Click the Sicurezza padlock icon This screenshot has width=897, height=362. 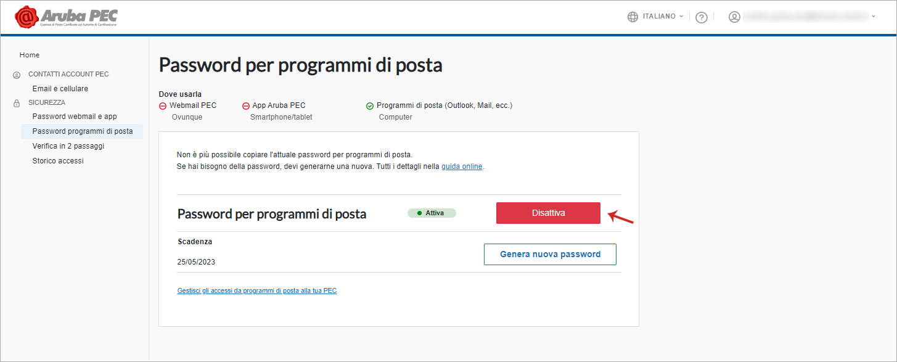(x=16, y=103)
